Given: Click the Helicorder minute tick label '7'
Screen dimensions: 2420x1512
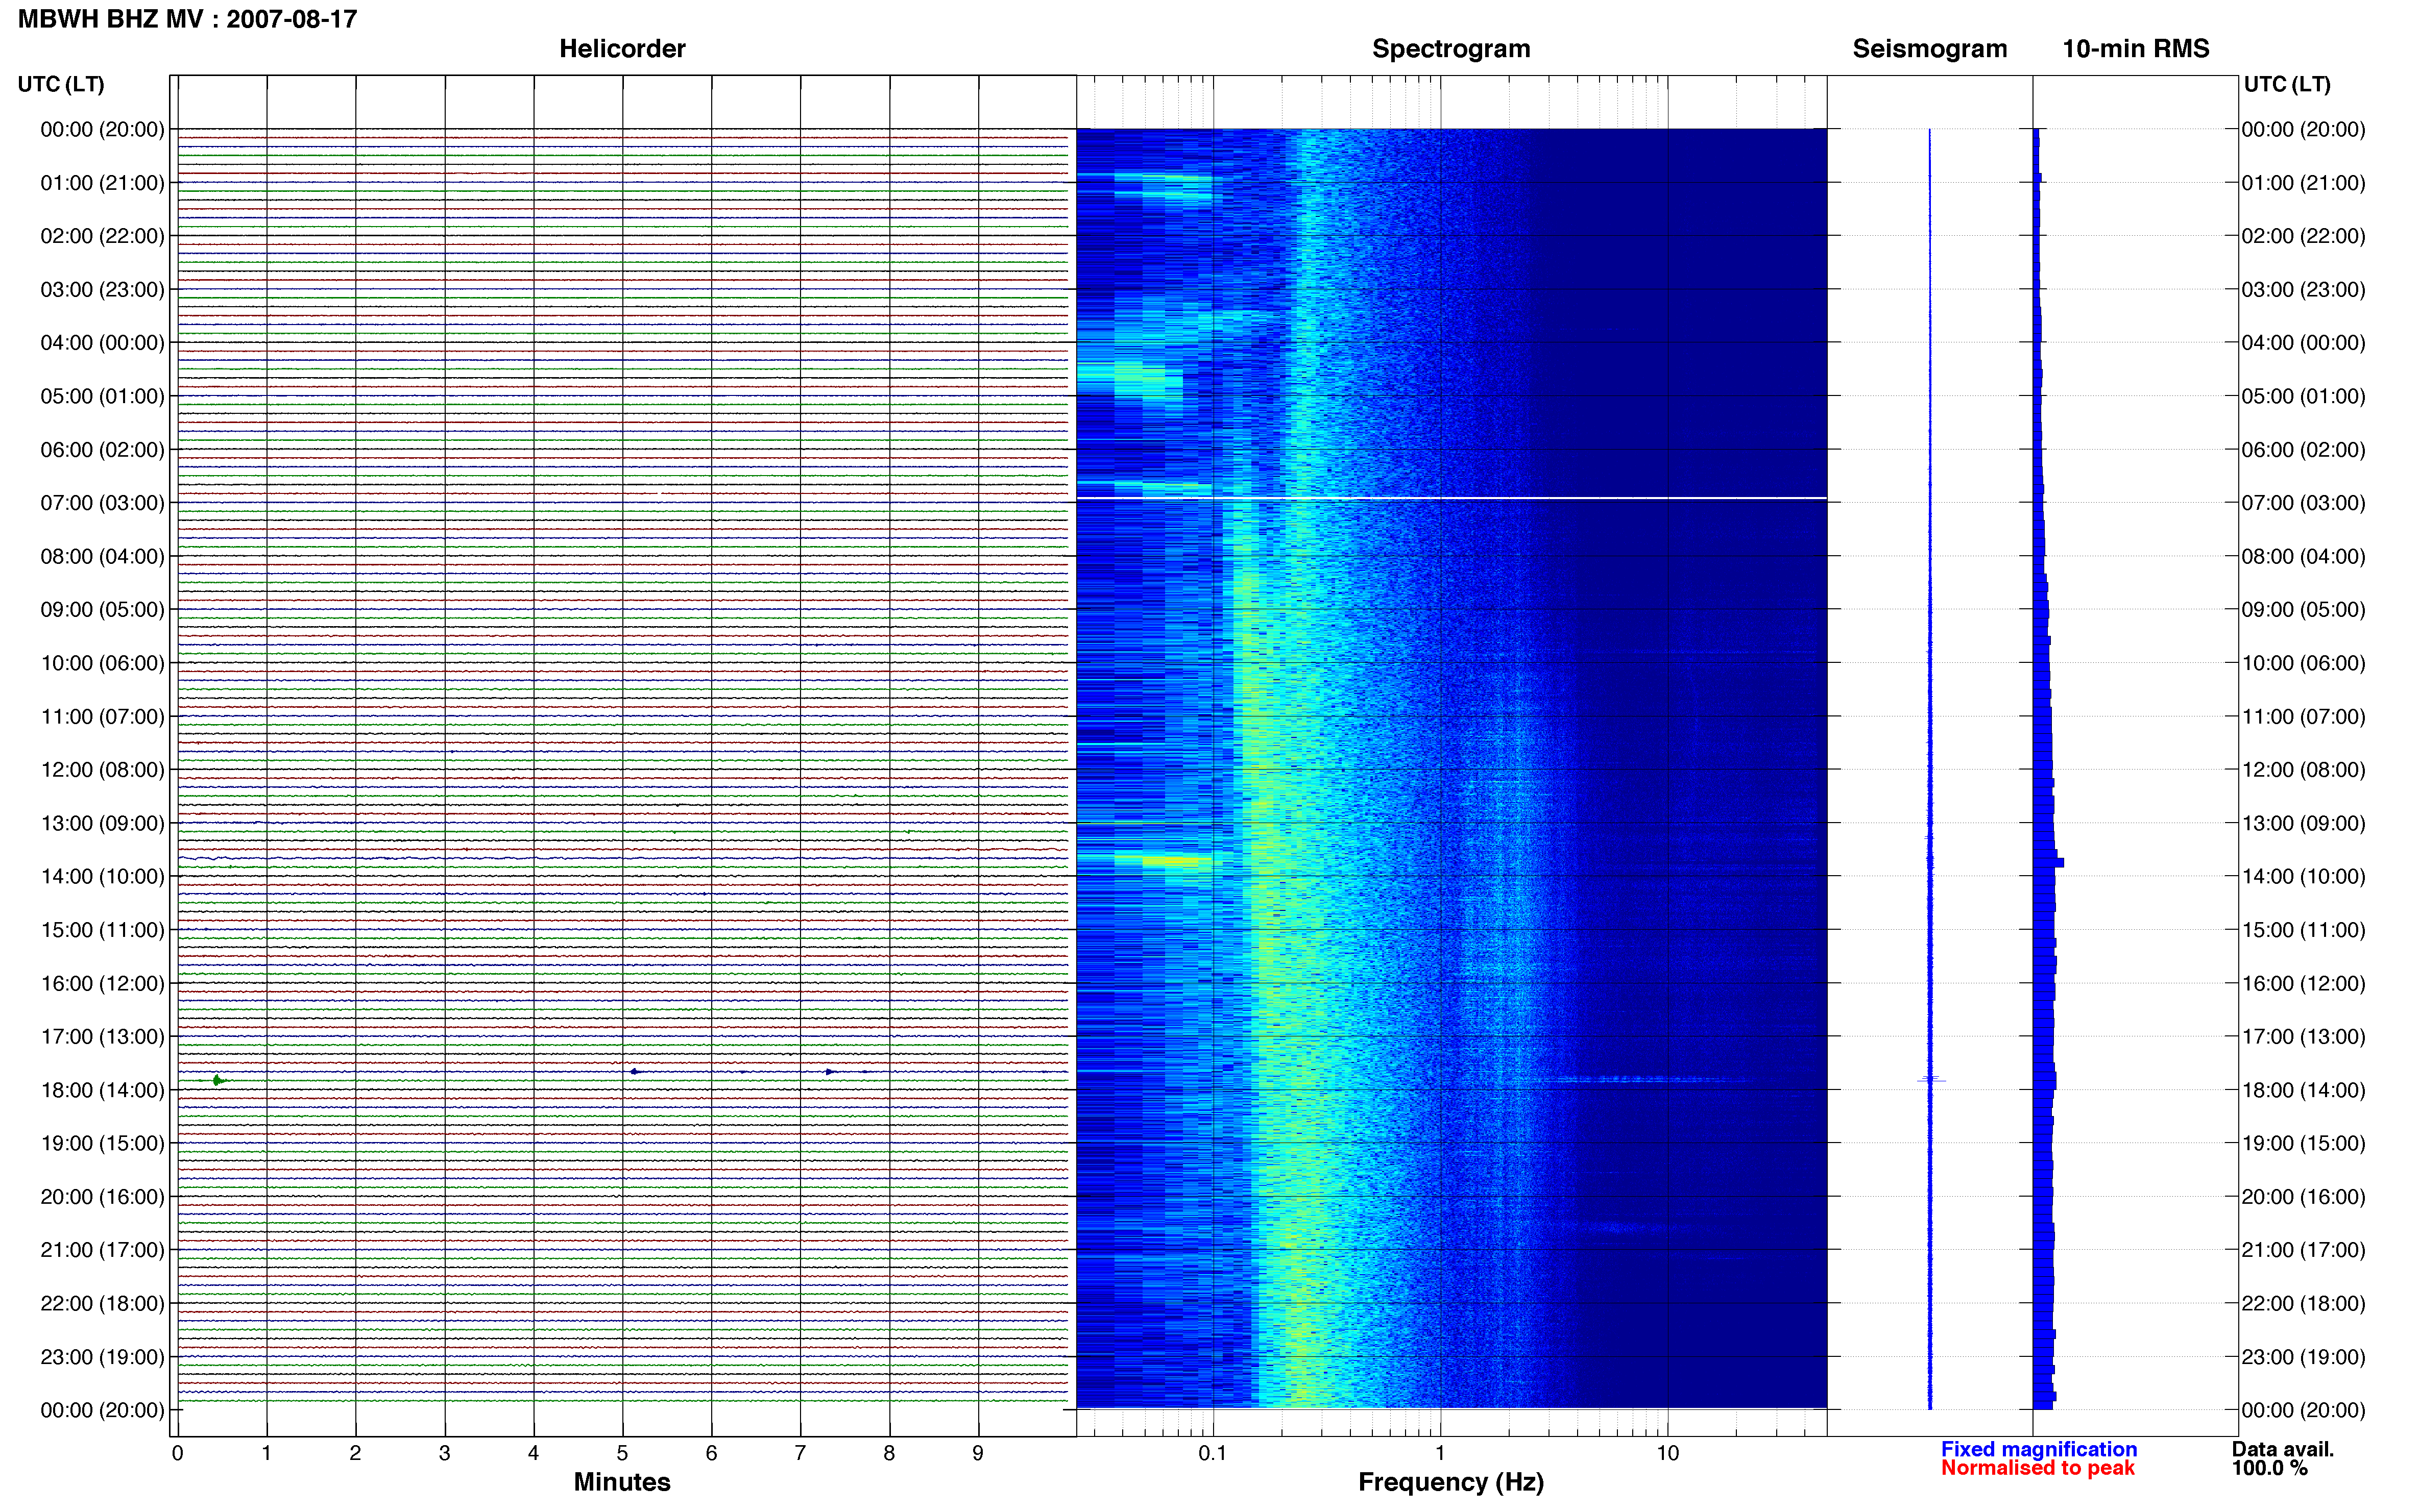Looking at the screenshot, I should 801,1454.
